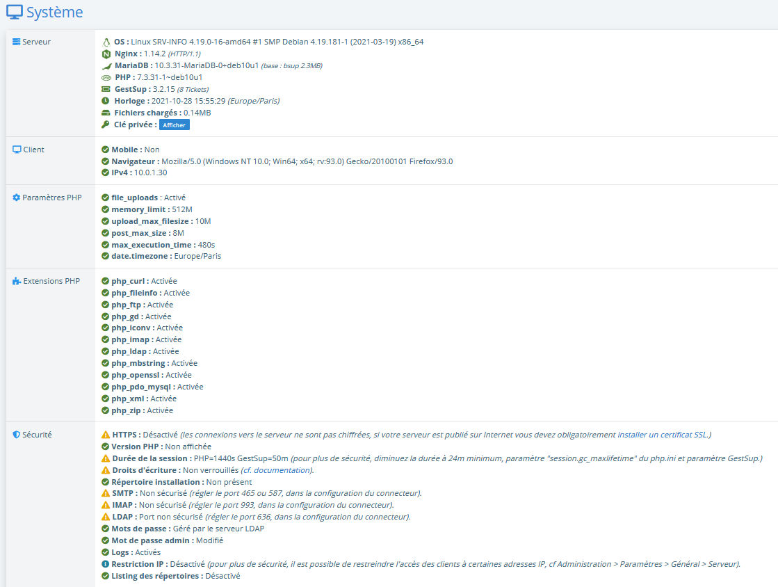Click the Clé privée key icon
Screen dimensions: 778x587
[105, 124]
